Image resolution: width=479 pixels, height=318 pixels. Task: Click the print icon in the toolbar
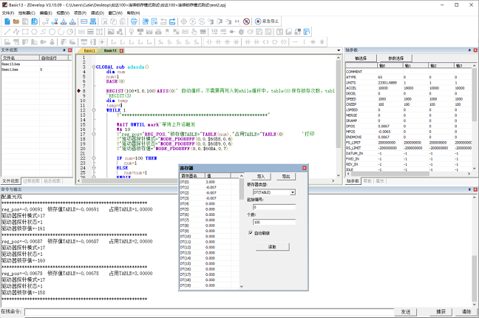[x=134, y=21]
